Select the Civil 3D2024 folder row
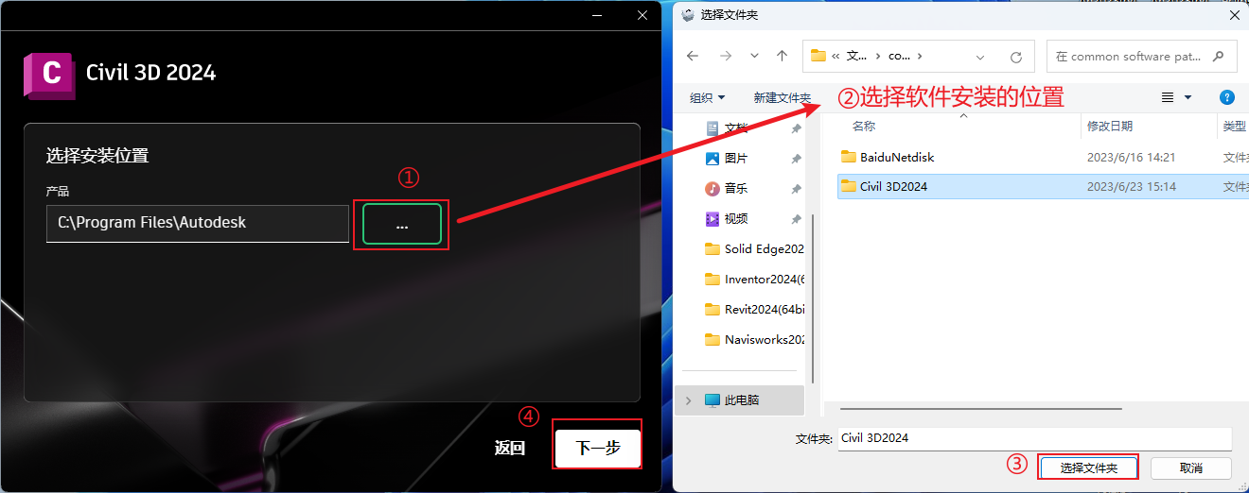The image size is (1249, 493). [1042, 186]
